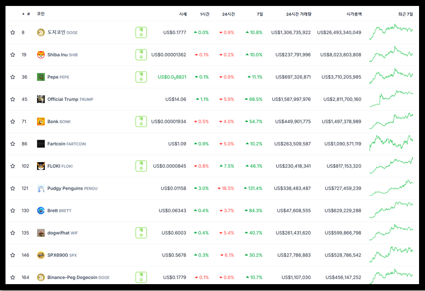The height and width of the screenshot is (291, 425).
Task: Sort by 24시간 change column header
Action: click(228, 14)
